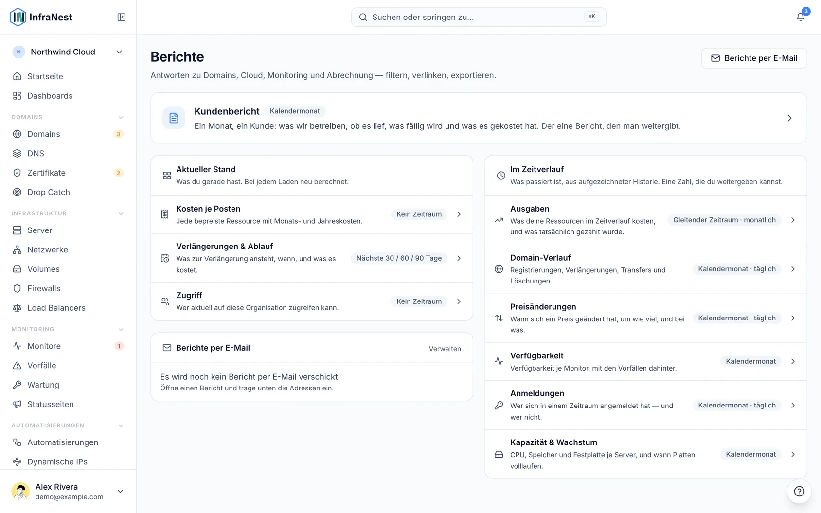
Task: Click the Automatisierungen workflow icon
Action: [17, 442]
